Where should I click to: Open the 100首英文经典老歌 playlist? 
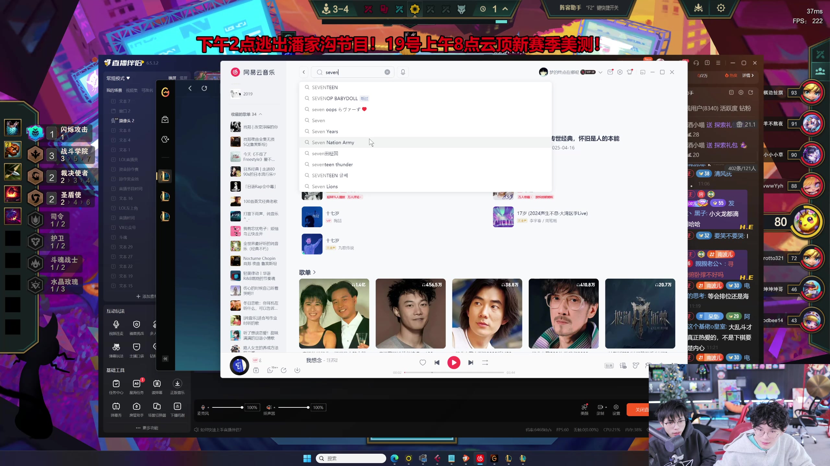(x=260, y=201)
